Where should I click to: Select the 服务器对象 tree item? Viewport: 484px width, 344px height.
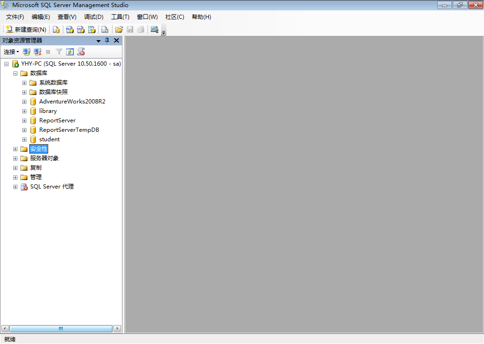point(44,158)
